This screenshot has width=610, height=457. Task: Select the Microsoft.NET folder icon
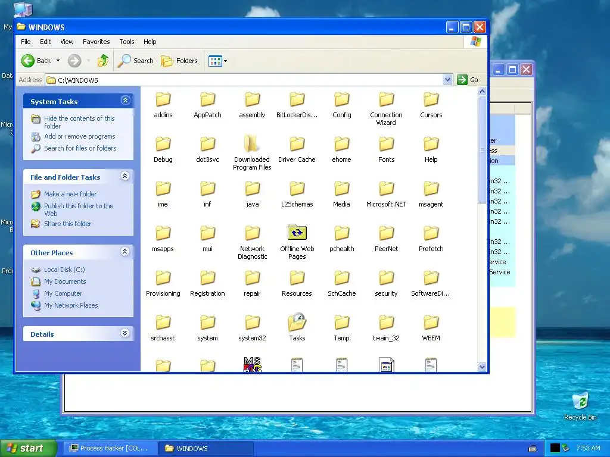(386, 189)
